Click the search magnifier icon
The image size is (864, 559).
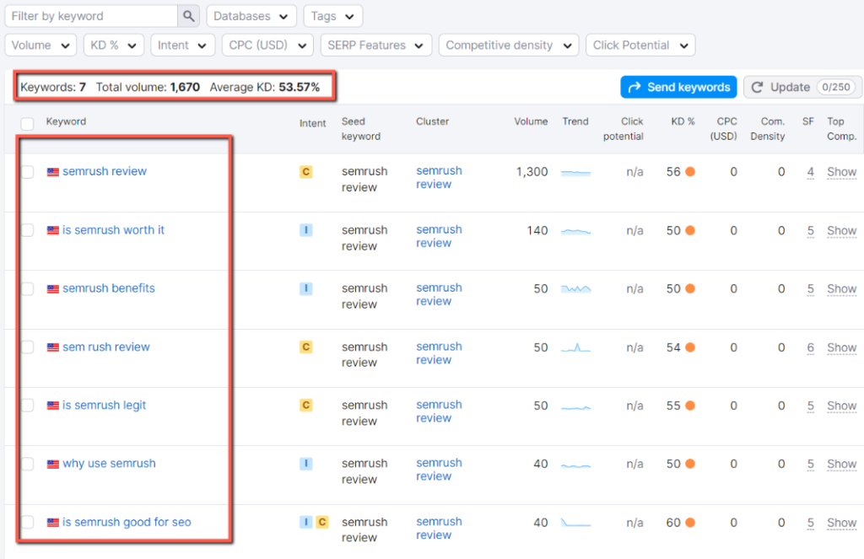pyautogui.click(x=188, y=15)
